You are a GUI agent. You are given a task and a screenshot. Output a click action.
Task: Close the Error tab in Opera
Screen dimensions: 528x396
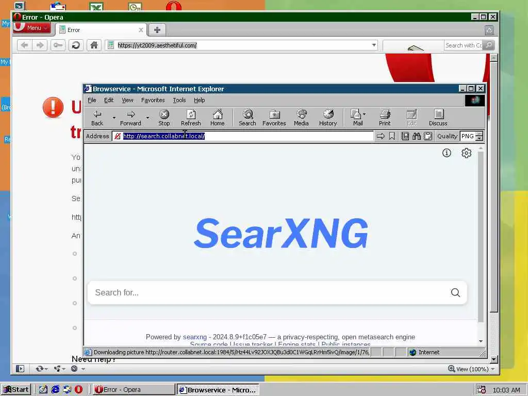pos(141,30)
